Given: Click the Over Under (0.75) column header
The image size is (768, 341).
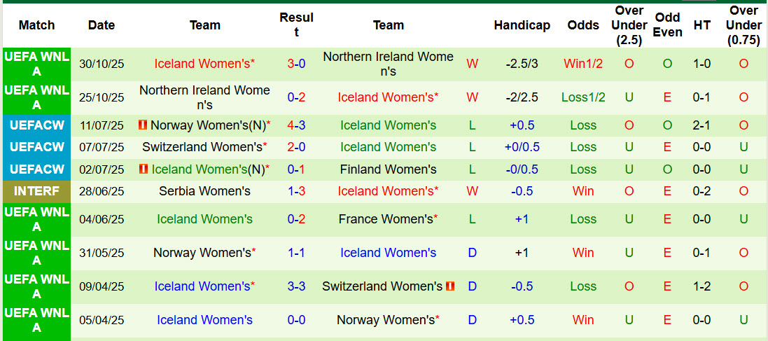Looking at the screenshot, I should tap(743, 25).
